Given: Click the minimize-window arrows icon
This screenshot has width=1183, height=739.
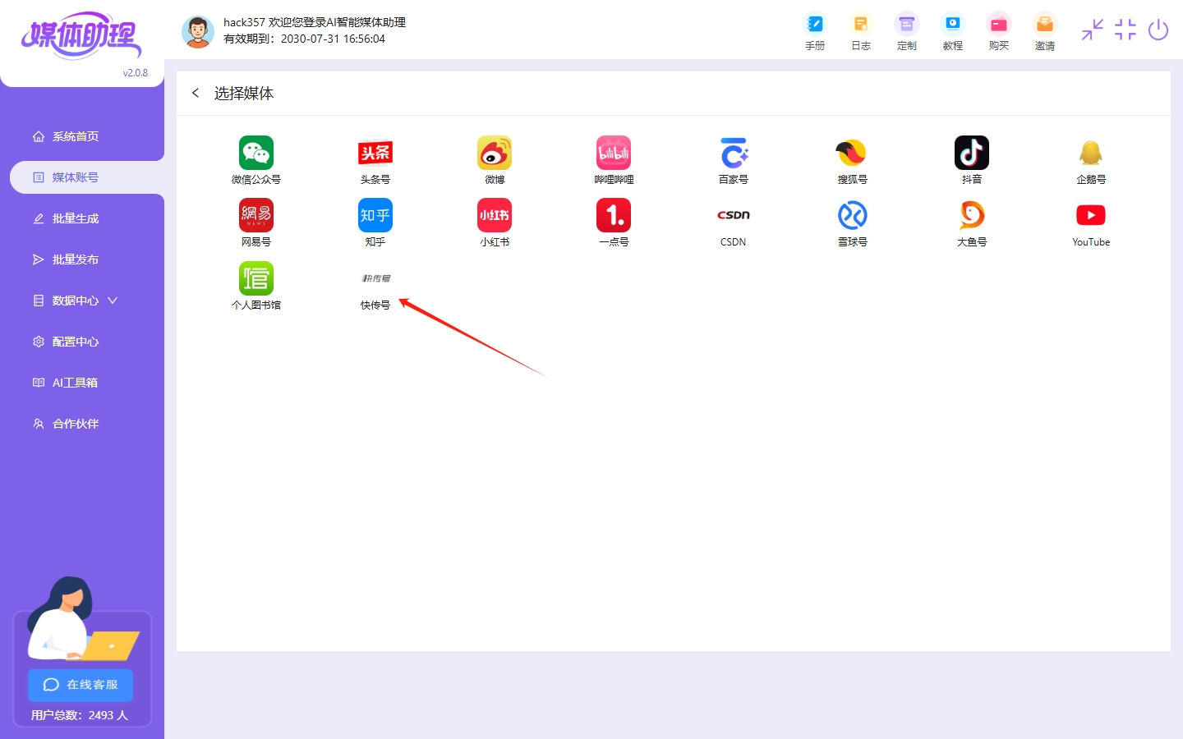Looking at the screenshot, I should click(1093, 30).
